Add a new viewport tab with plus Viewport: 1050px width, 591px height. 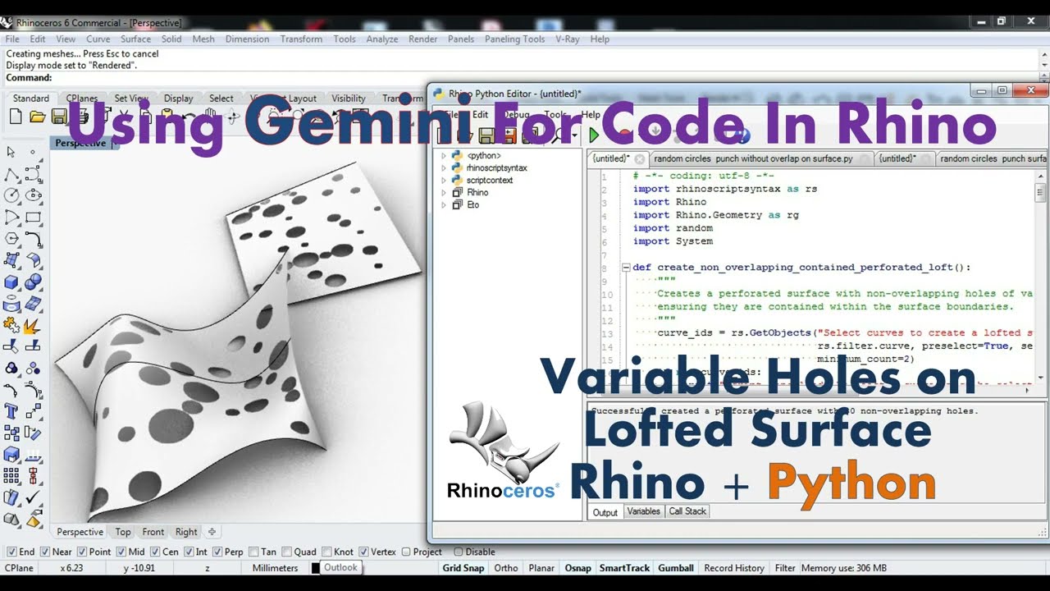(212, 532)
